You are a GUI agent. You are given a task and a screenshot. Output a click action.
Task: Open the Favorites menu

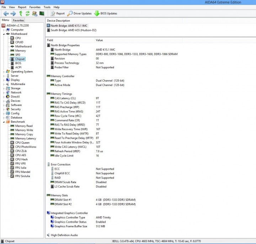pyautogui.click(x=35, y=7)
